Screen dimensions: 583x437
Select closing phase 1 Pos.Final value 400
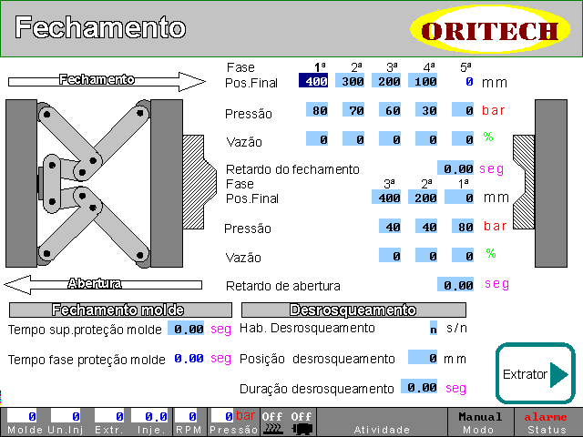coord(317,82)
